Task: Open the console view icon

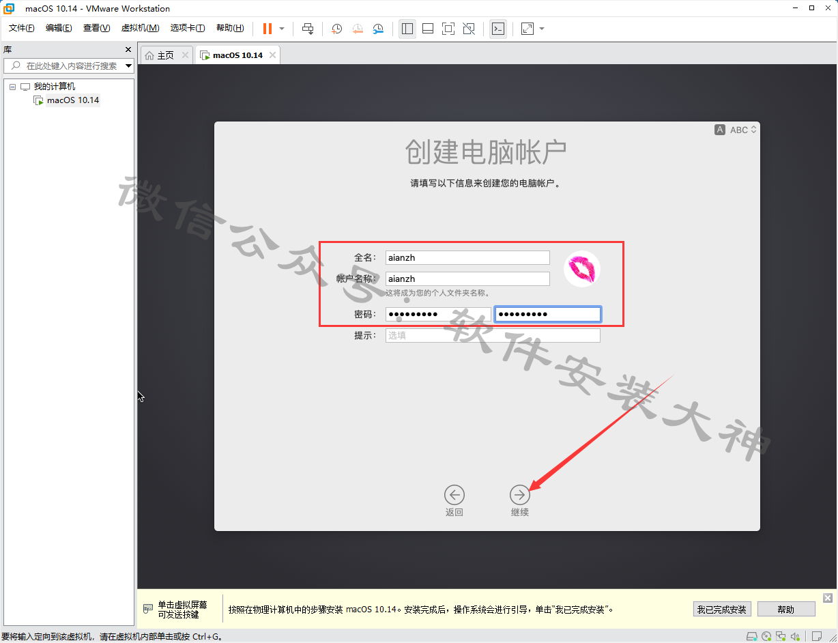Action: coord(498,29)
